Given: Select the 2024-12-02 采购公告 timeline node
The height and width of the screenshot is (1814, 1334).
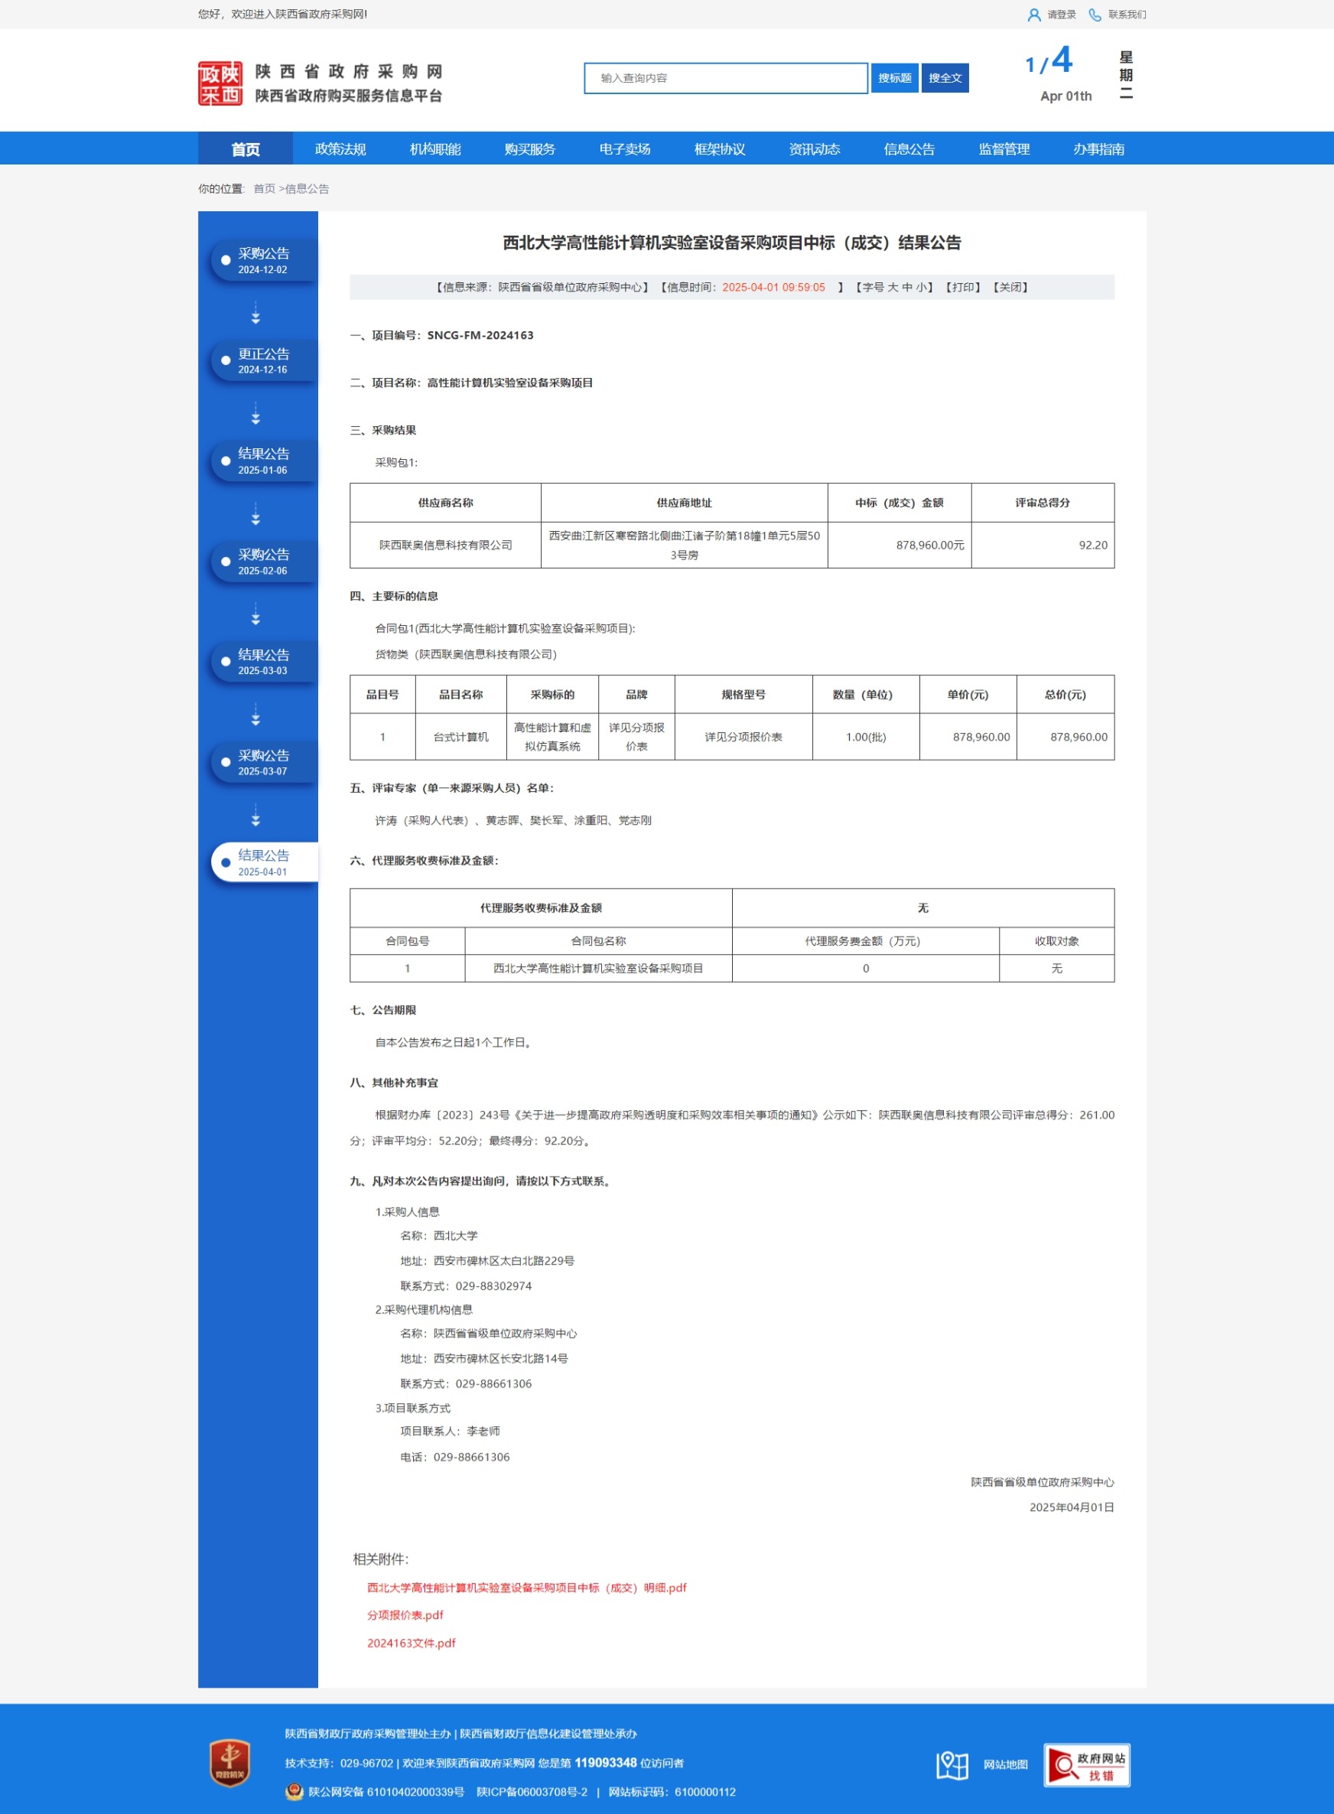Looking at the screenshot, I should pos(263,260).
